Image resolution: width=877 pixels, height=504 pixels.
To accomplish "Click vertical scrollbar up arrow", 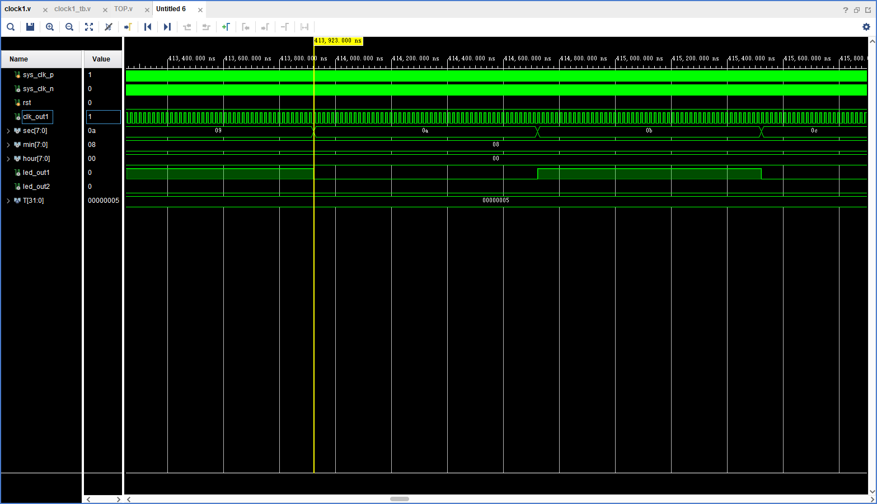I will (872, 41).
